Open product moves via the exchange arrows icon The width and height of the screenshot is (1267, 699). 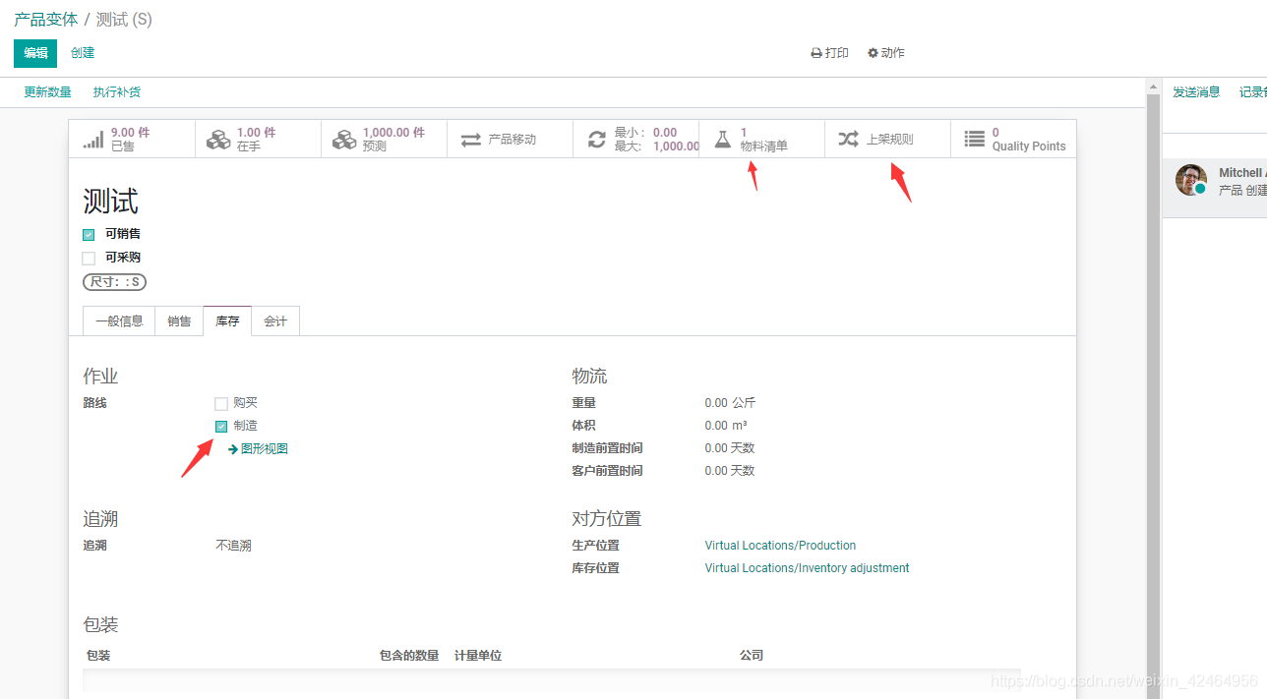pyautogui.click(x=471, y=140)
